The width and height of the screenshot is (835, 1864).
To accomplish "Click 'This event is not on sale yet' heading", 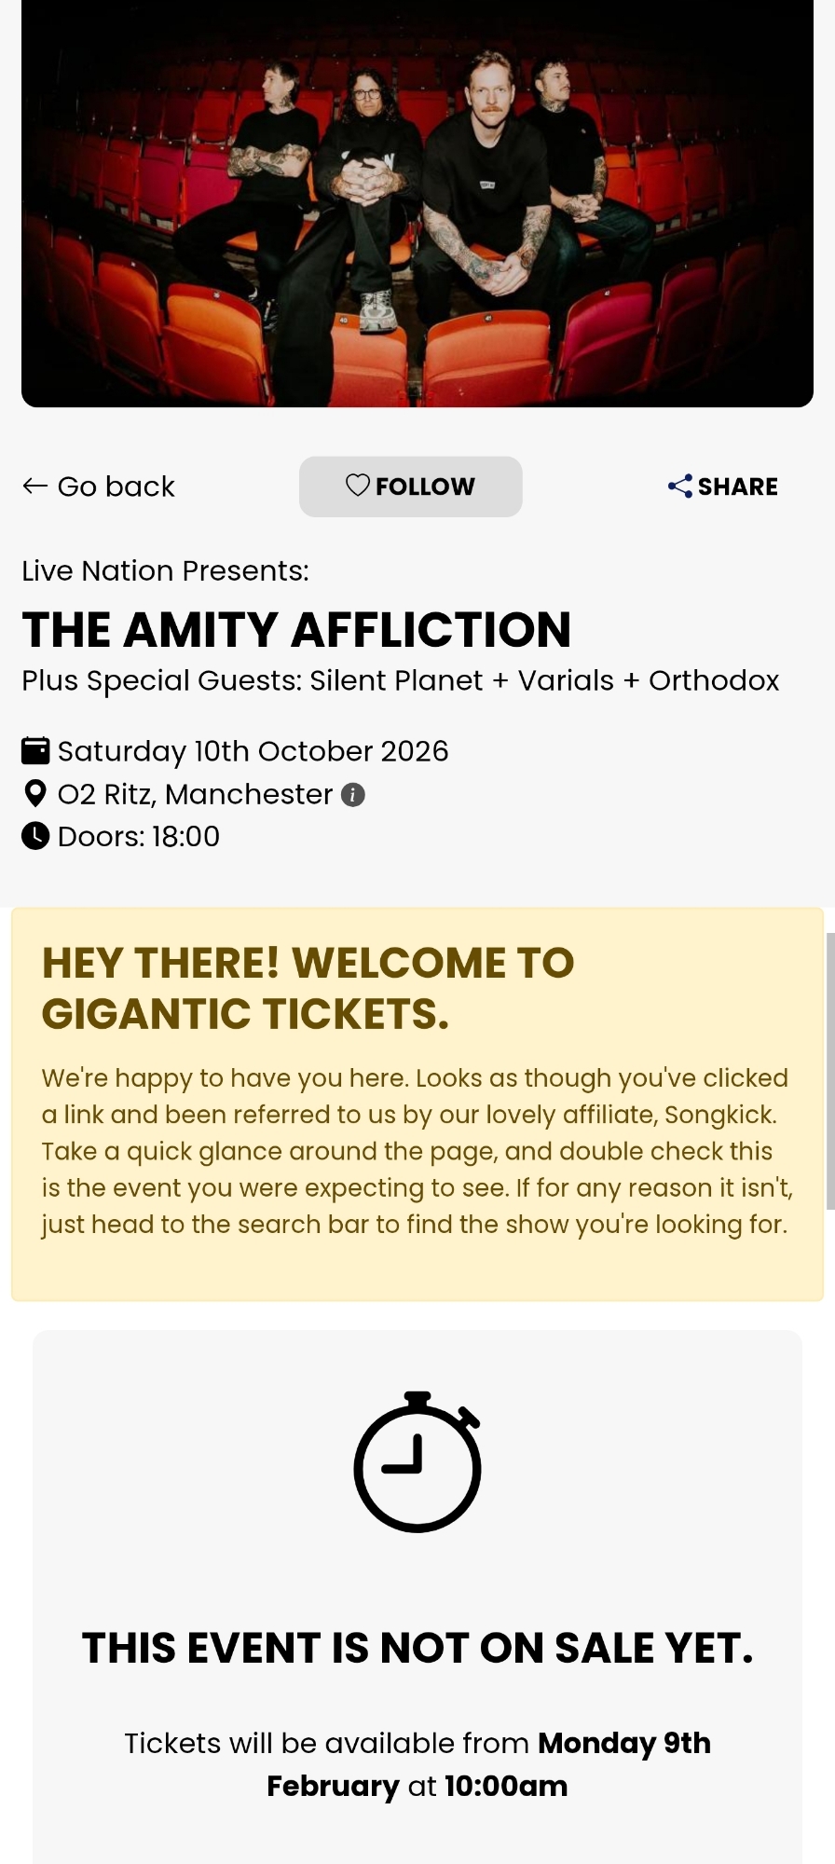I will point(417,1648).
